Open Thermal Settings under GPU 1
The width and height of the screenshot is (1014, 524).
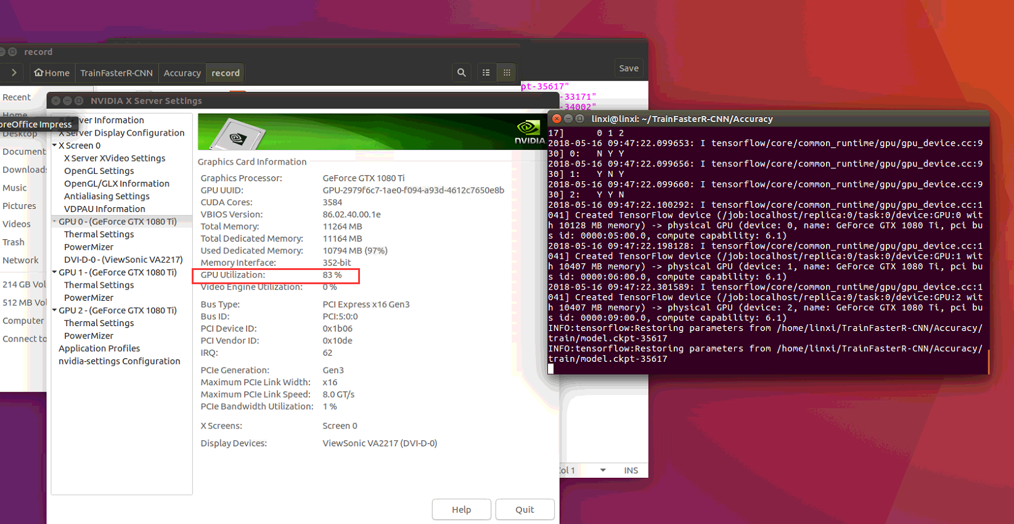99,285
